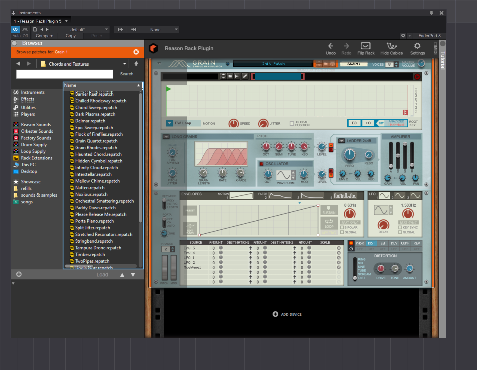Toggle LFO Global checkbox
Viewport: 477px width, 370px height.
click(400, 232)
